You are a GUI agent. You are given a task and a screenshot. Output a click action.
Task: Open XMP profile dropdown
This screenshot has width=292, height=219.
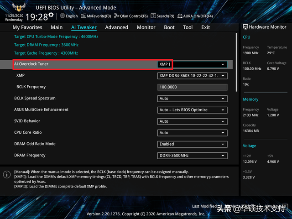click(193, 76)
